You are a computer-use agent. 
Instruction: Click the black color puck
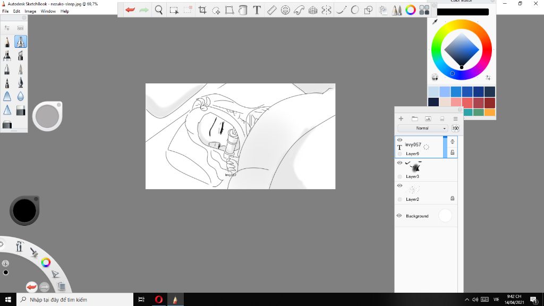[x=24, y=210]
